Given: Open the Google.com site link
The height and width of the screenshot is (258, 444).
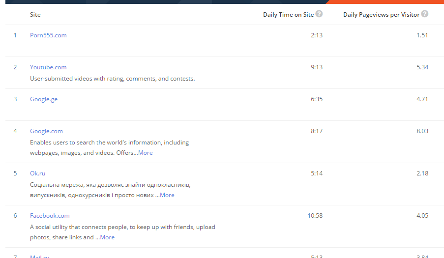Looking at the screenshot, I should (46, 131).
